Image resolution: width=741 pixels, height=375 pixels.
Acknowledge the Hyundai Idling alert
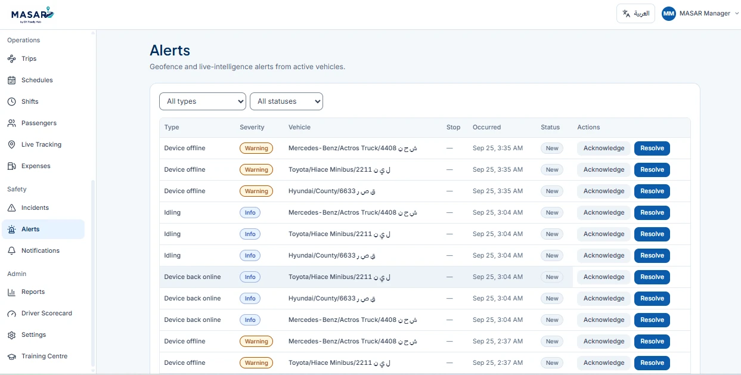coord(604,256)
